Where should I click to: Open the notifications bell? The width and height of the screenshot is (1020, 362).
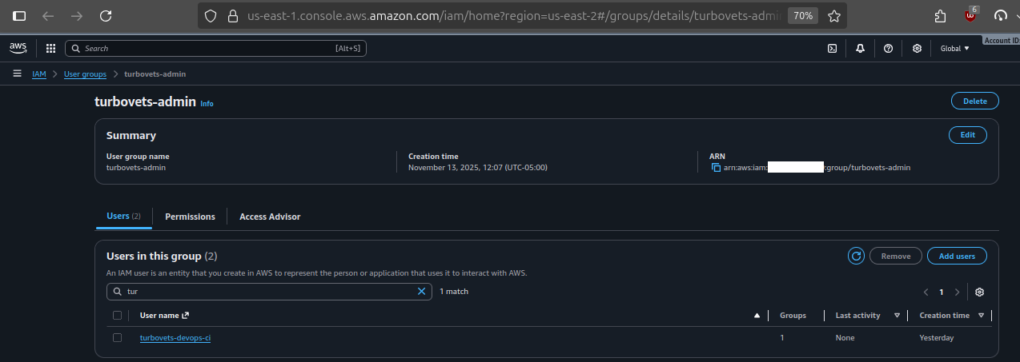pos(860,49)
